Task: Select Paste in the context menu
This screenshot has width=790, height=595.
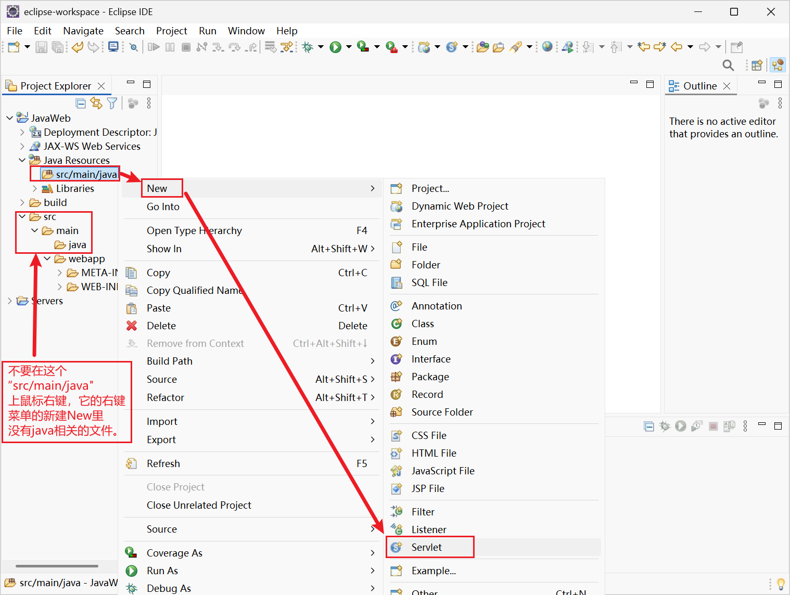Action: pos(251,308)
